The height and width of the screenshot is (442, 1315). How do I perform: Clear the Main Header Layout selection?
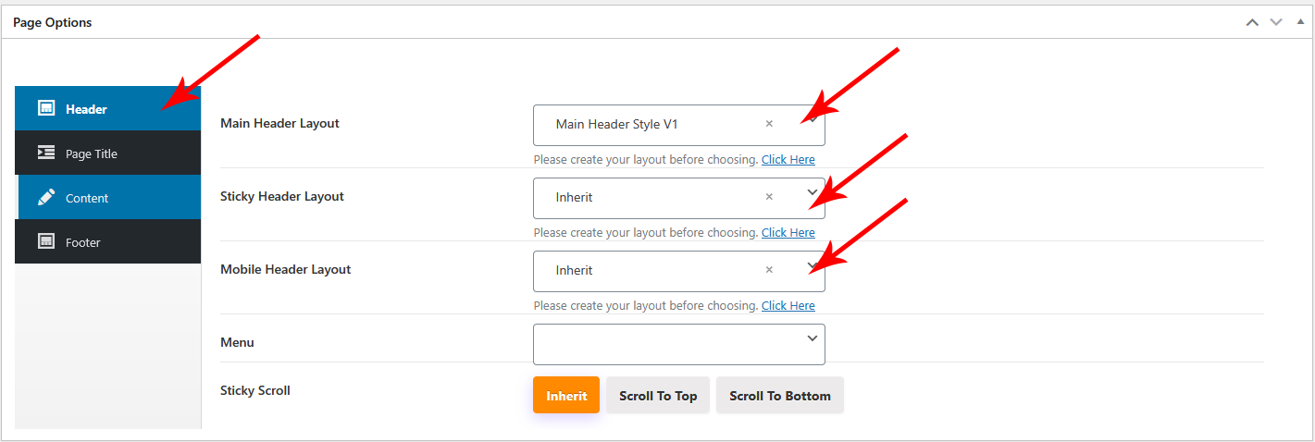[769, 124]
